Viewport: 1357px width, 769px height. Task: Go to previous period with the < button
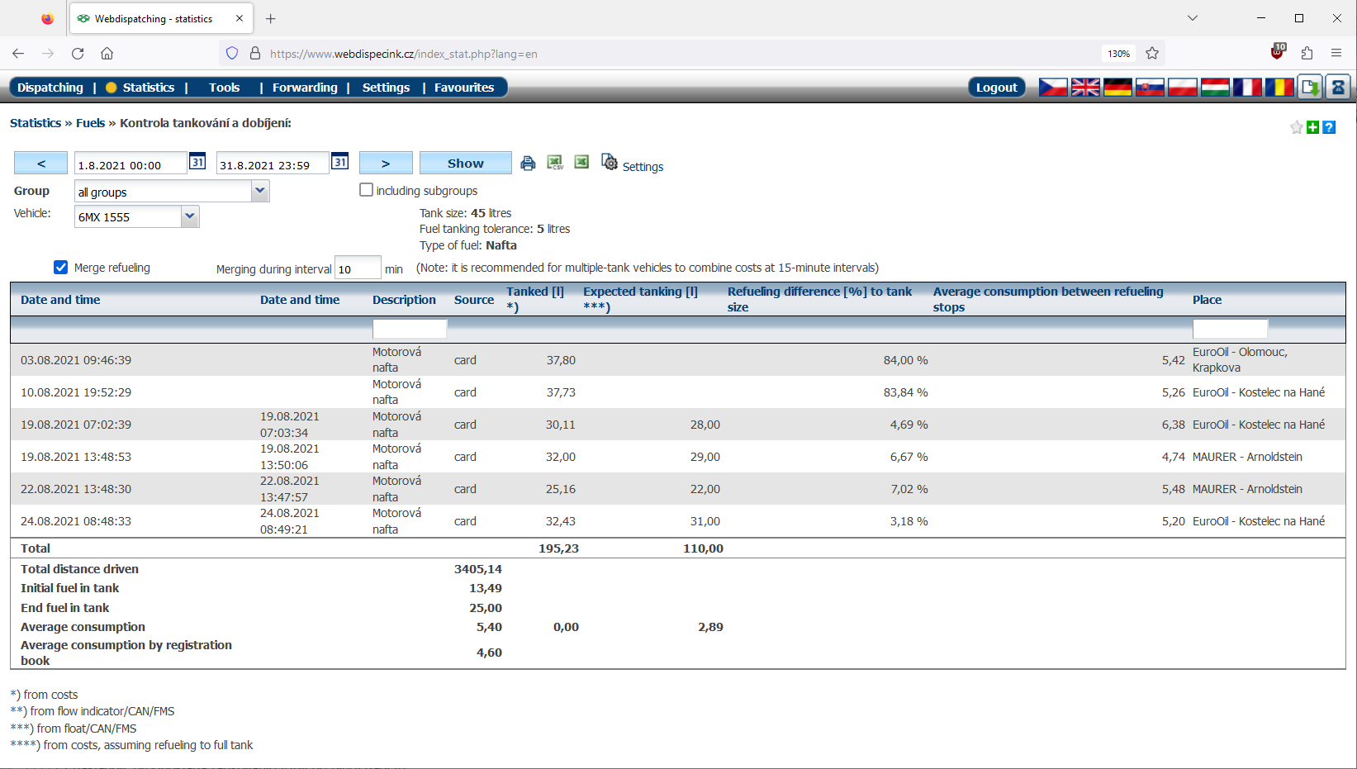[x=40, y=164]
